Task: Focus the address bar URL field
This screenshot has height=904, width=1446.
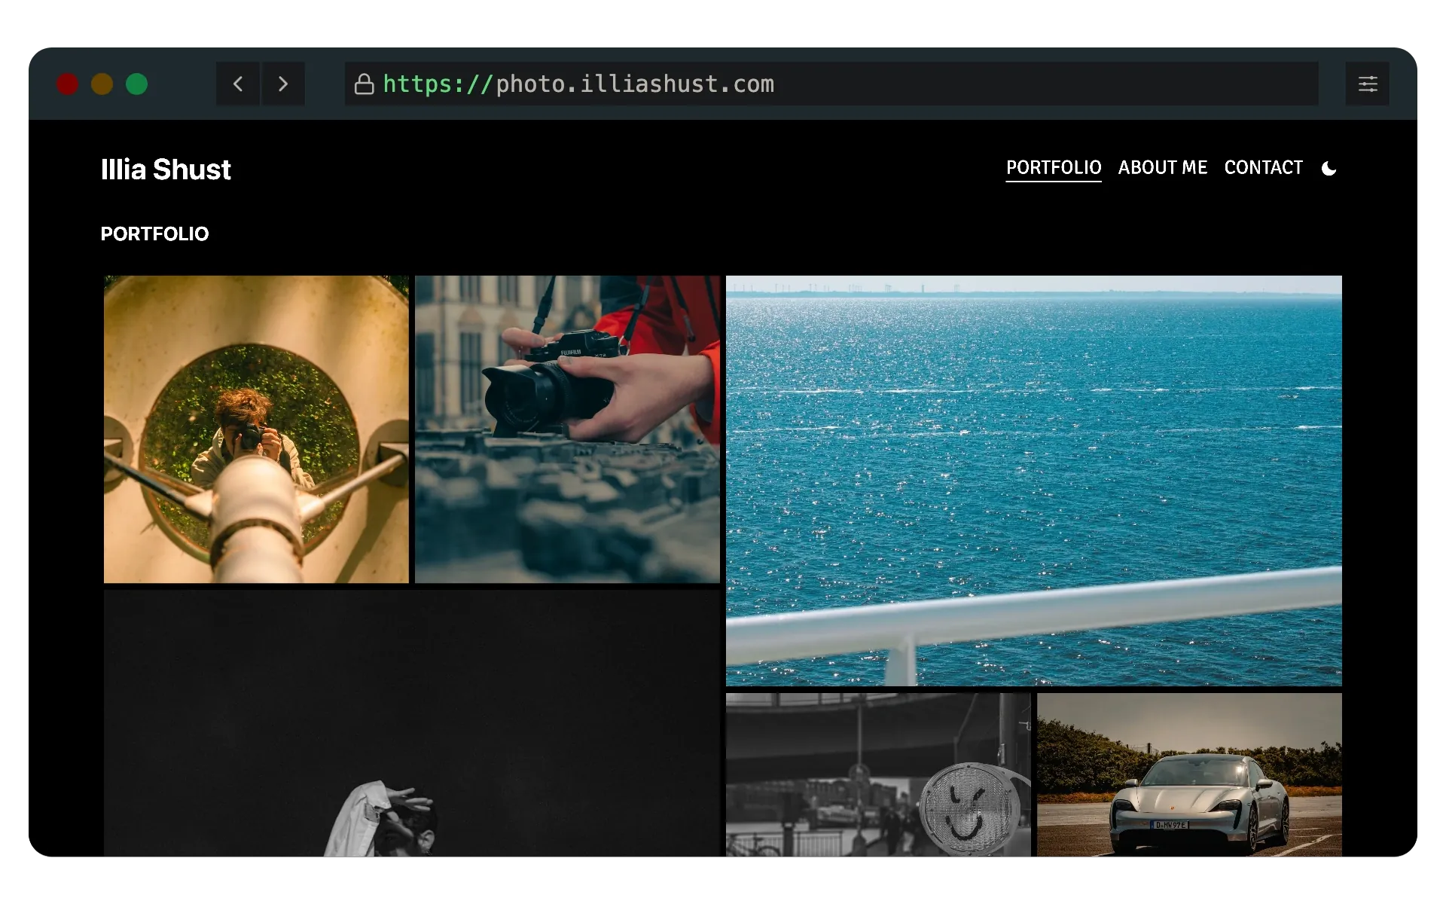Action: [831, 84]
